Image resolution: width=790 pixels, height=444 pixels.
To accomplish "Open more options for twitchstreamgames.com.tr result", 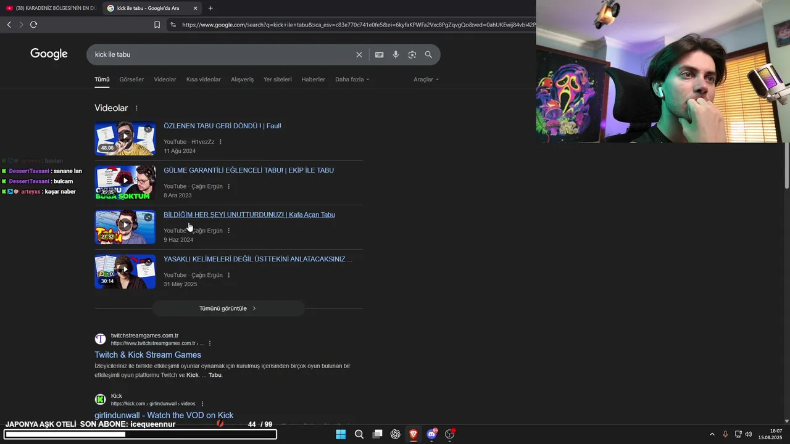I will pyautogui.click(x=210, y=343).
